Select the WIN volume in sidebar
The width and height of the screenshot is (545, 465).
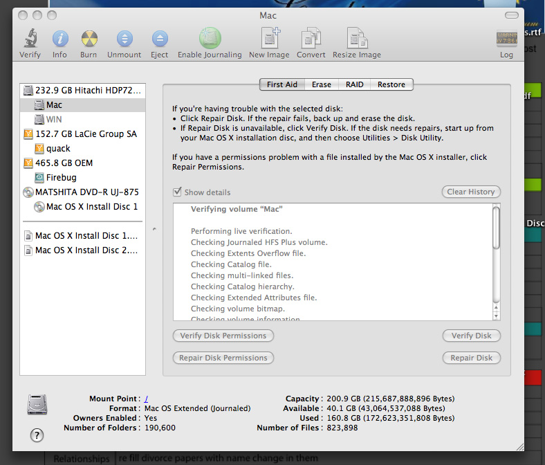click(83, 120)
